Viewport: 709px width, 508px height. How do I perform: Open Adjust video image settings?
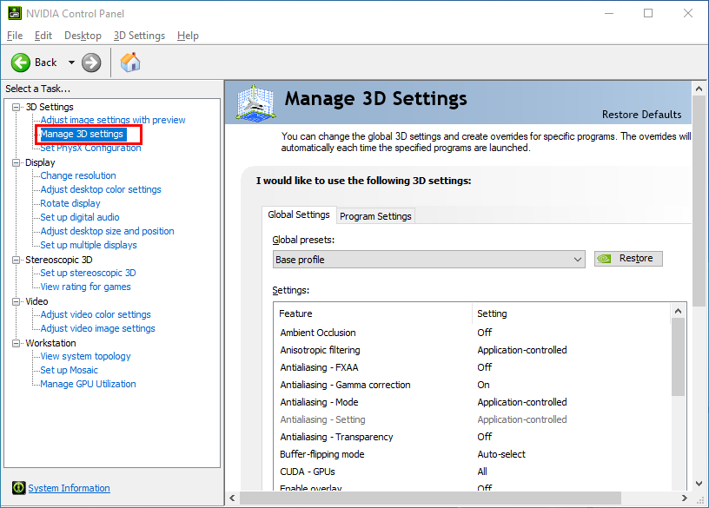coord(97,328)
